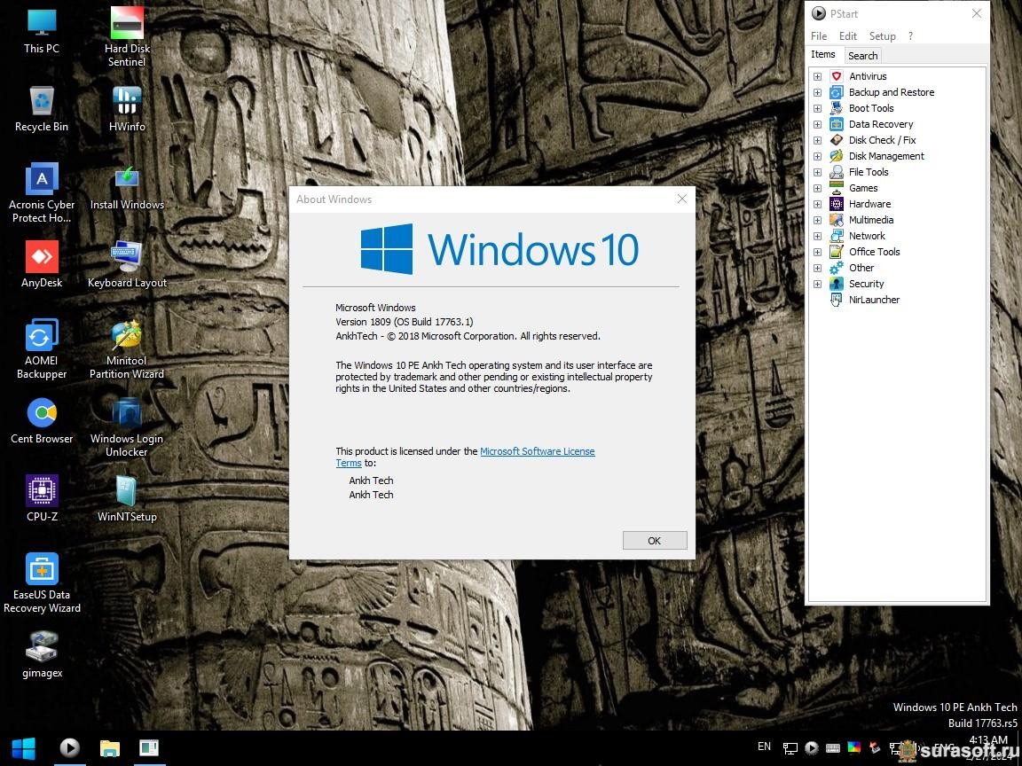Expand the Boot Tools category

[817, 108]
